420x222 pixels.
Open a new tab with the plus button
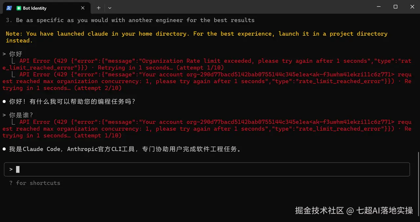[98, 8]
